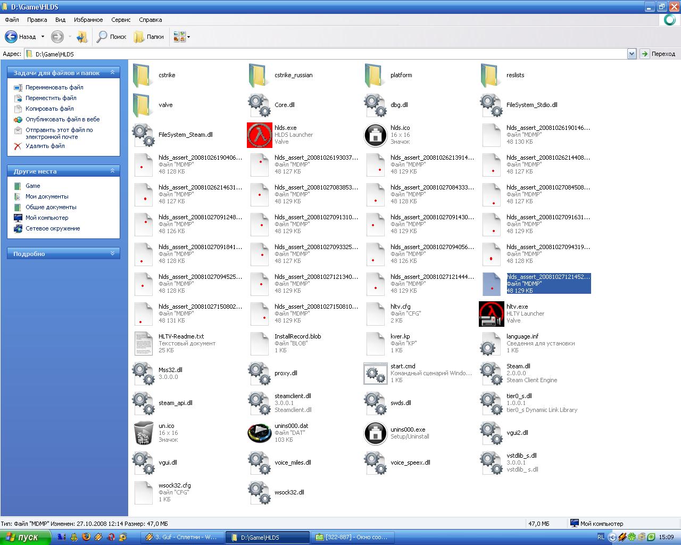
Task: Select the language.inf setup info icon
Action: [491, 343]
